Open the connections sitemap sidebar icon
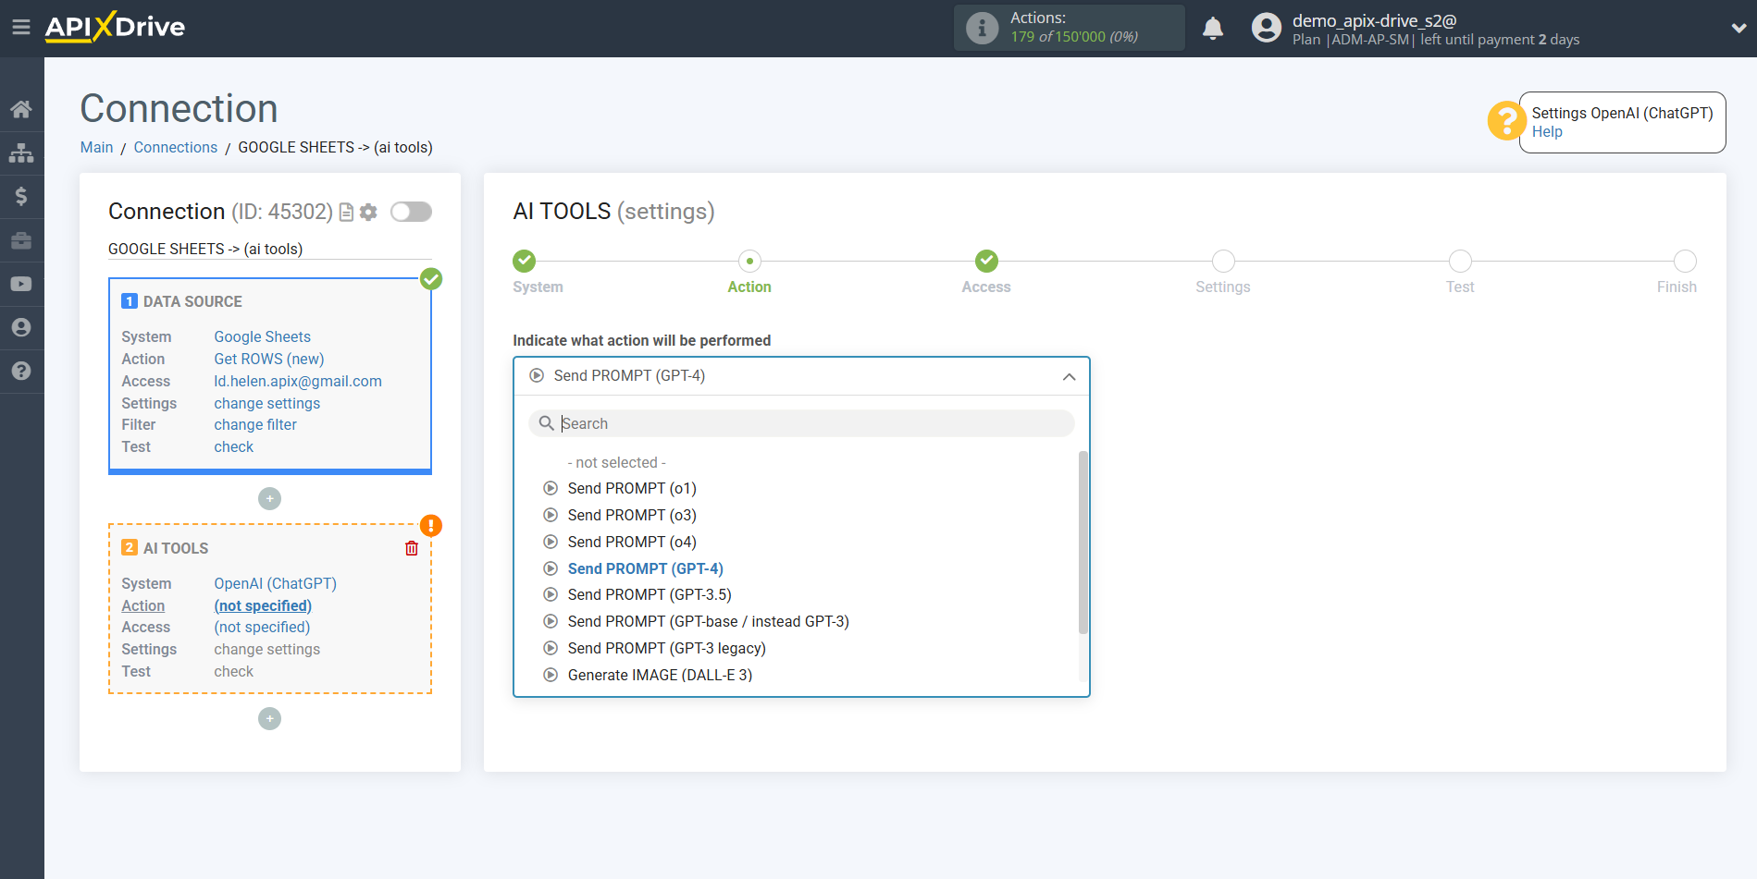Image resolution: width=1757 pixels, height=879 pixels. (21, 153)
